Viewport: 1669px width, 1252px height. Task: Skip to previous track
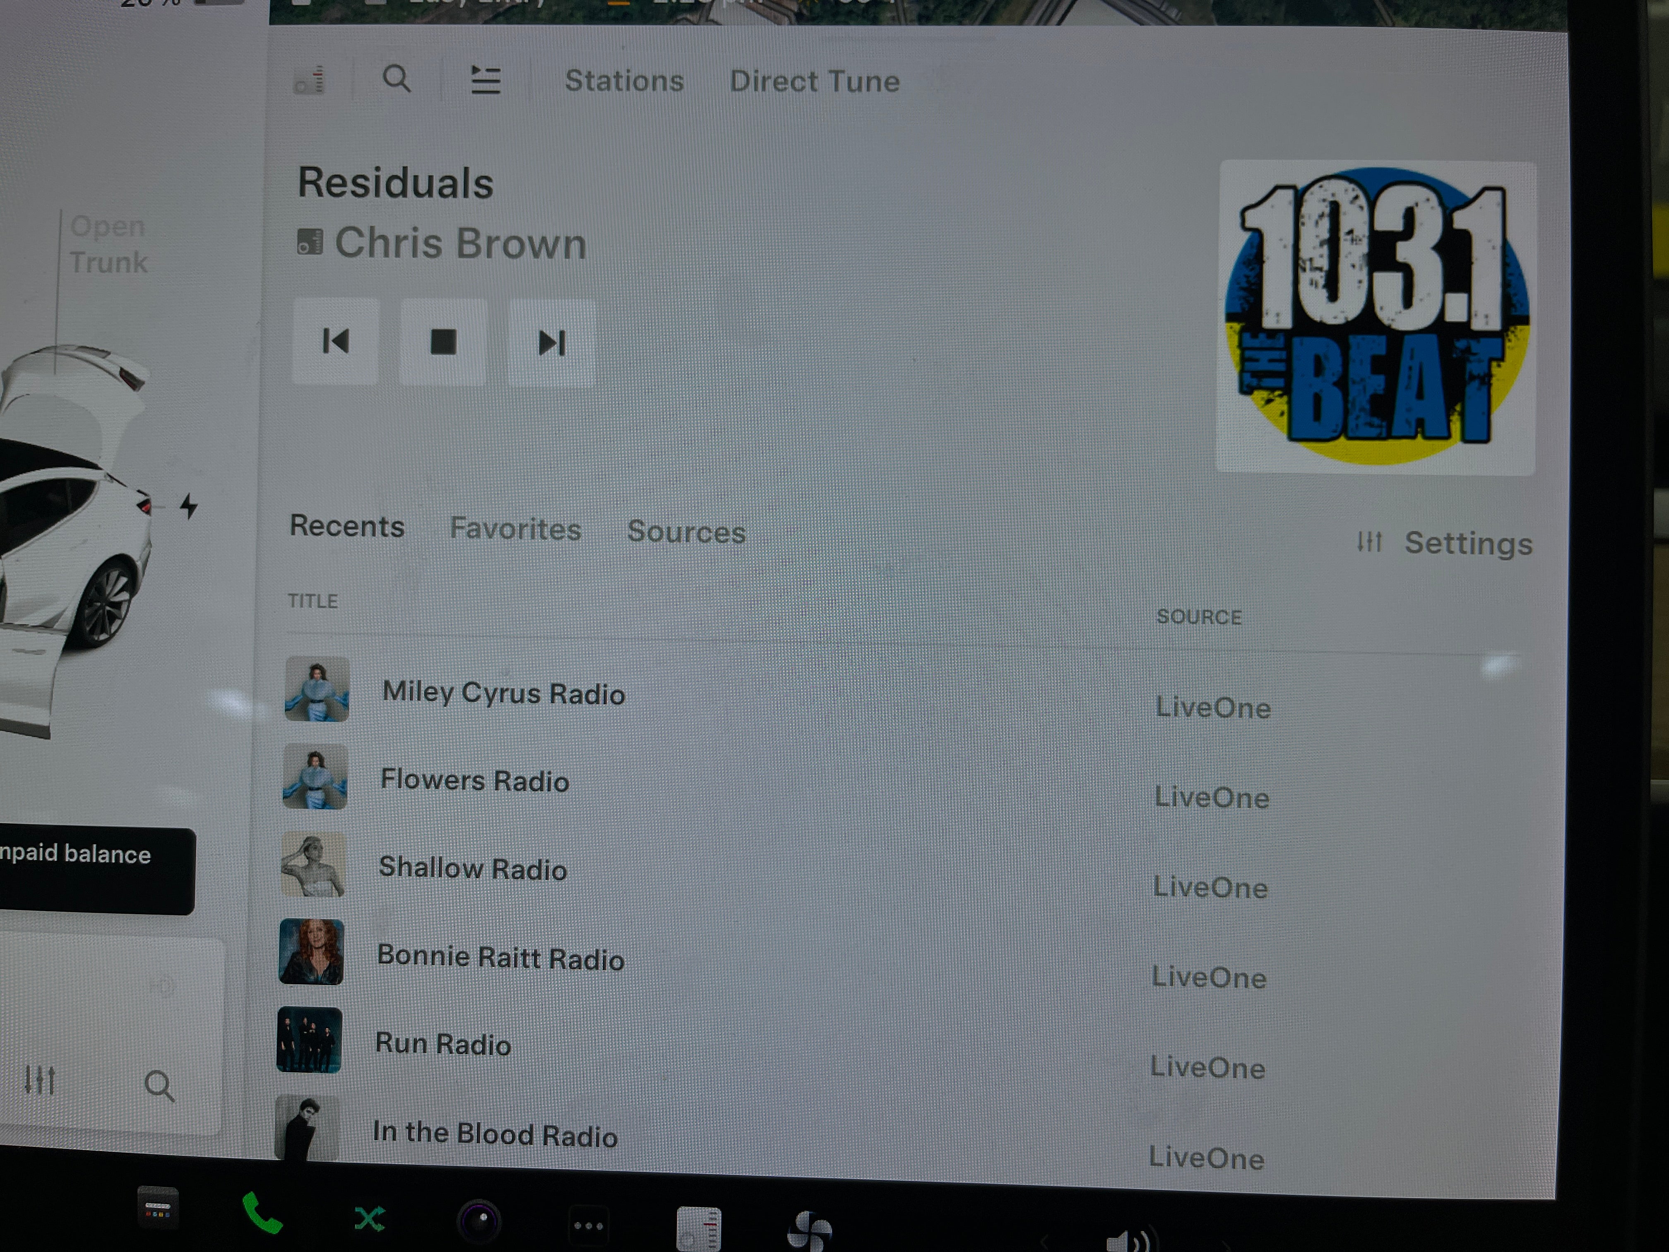336,341
